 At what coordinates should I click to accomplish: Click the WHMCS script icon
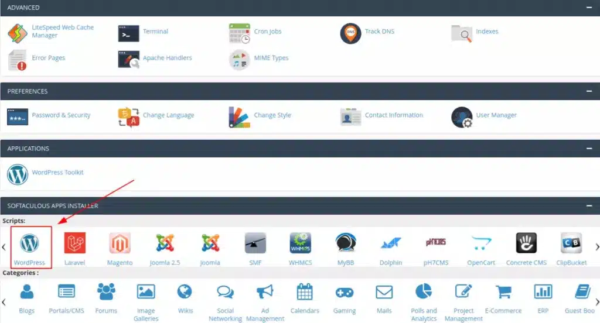click(x=301, y=243)
